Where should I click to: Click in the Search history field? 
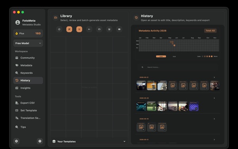[178, 67]
